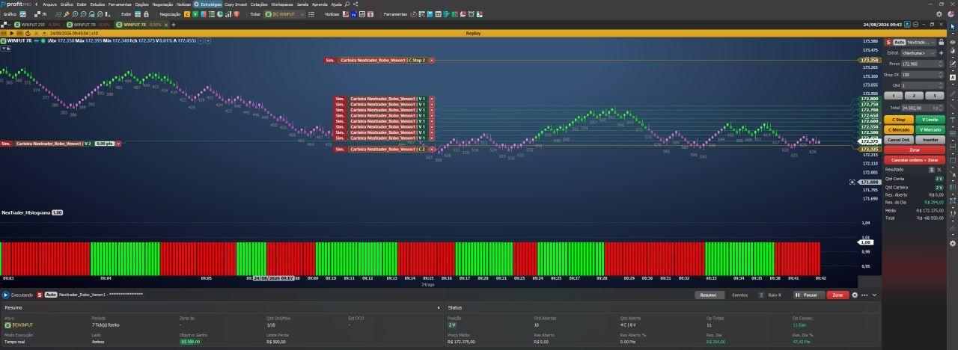Click the zoom-in magnifier in chart toolbar
Image resolution: width=958 pixels, height=350 pixels.
tap(75, 14)
